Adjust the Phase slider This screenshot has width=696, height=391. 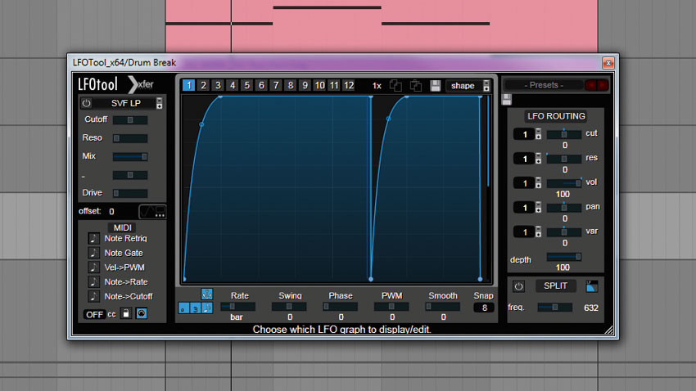pyautogui.click(x=341, y=306)
